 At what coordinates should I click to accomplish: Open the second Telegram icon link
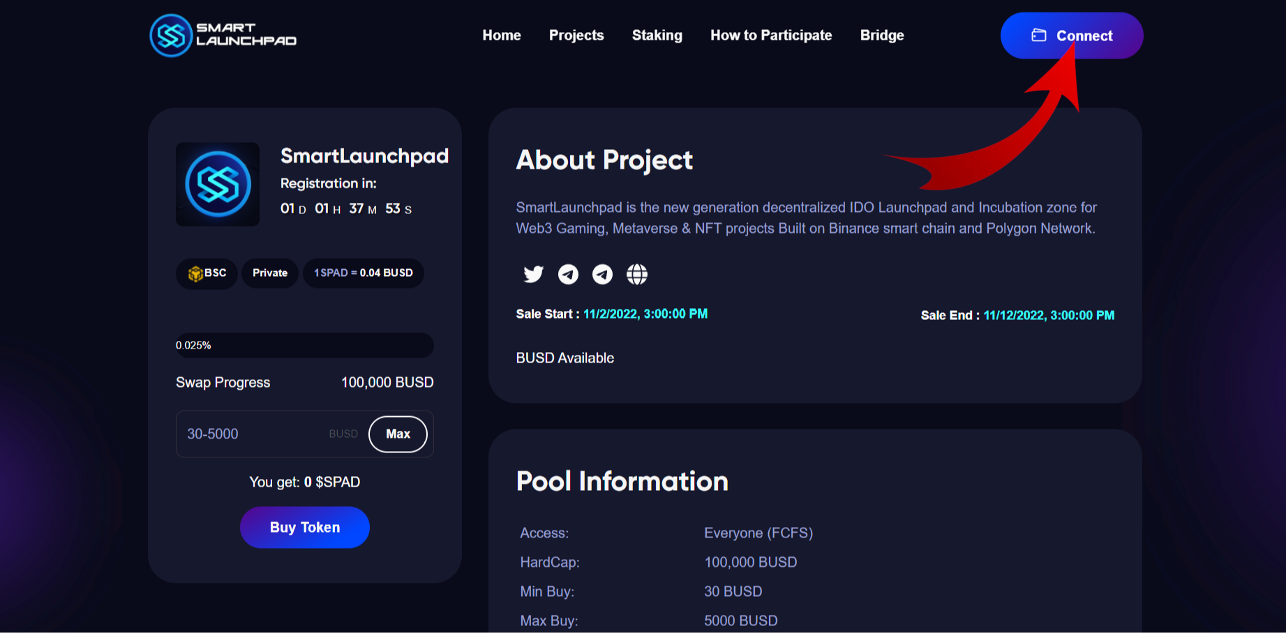[602, 275]
